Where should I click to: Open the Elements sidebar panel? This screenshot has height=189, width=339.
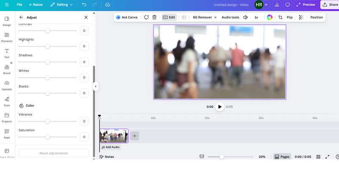tap(7, 37)
